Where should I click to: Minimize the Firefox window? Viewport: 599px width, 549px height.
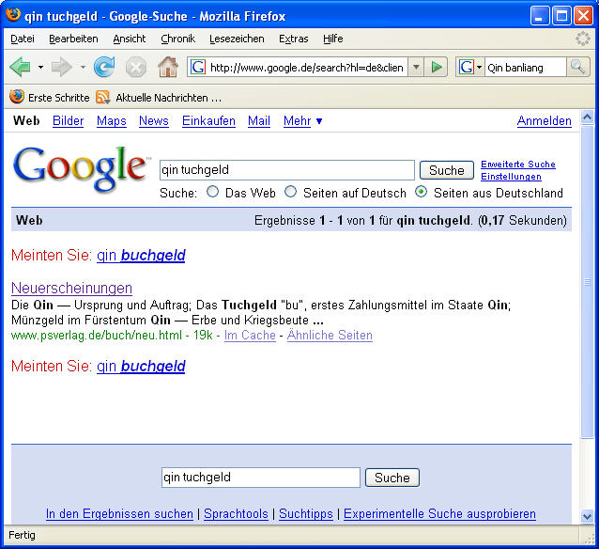[539, 16]
